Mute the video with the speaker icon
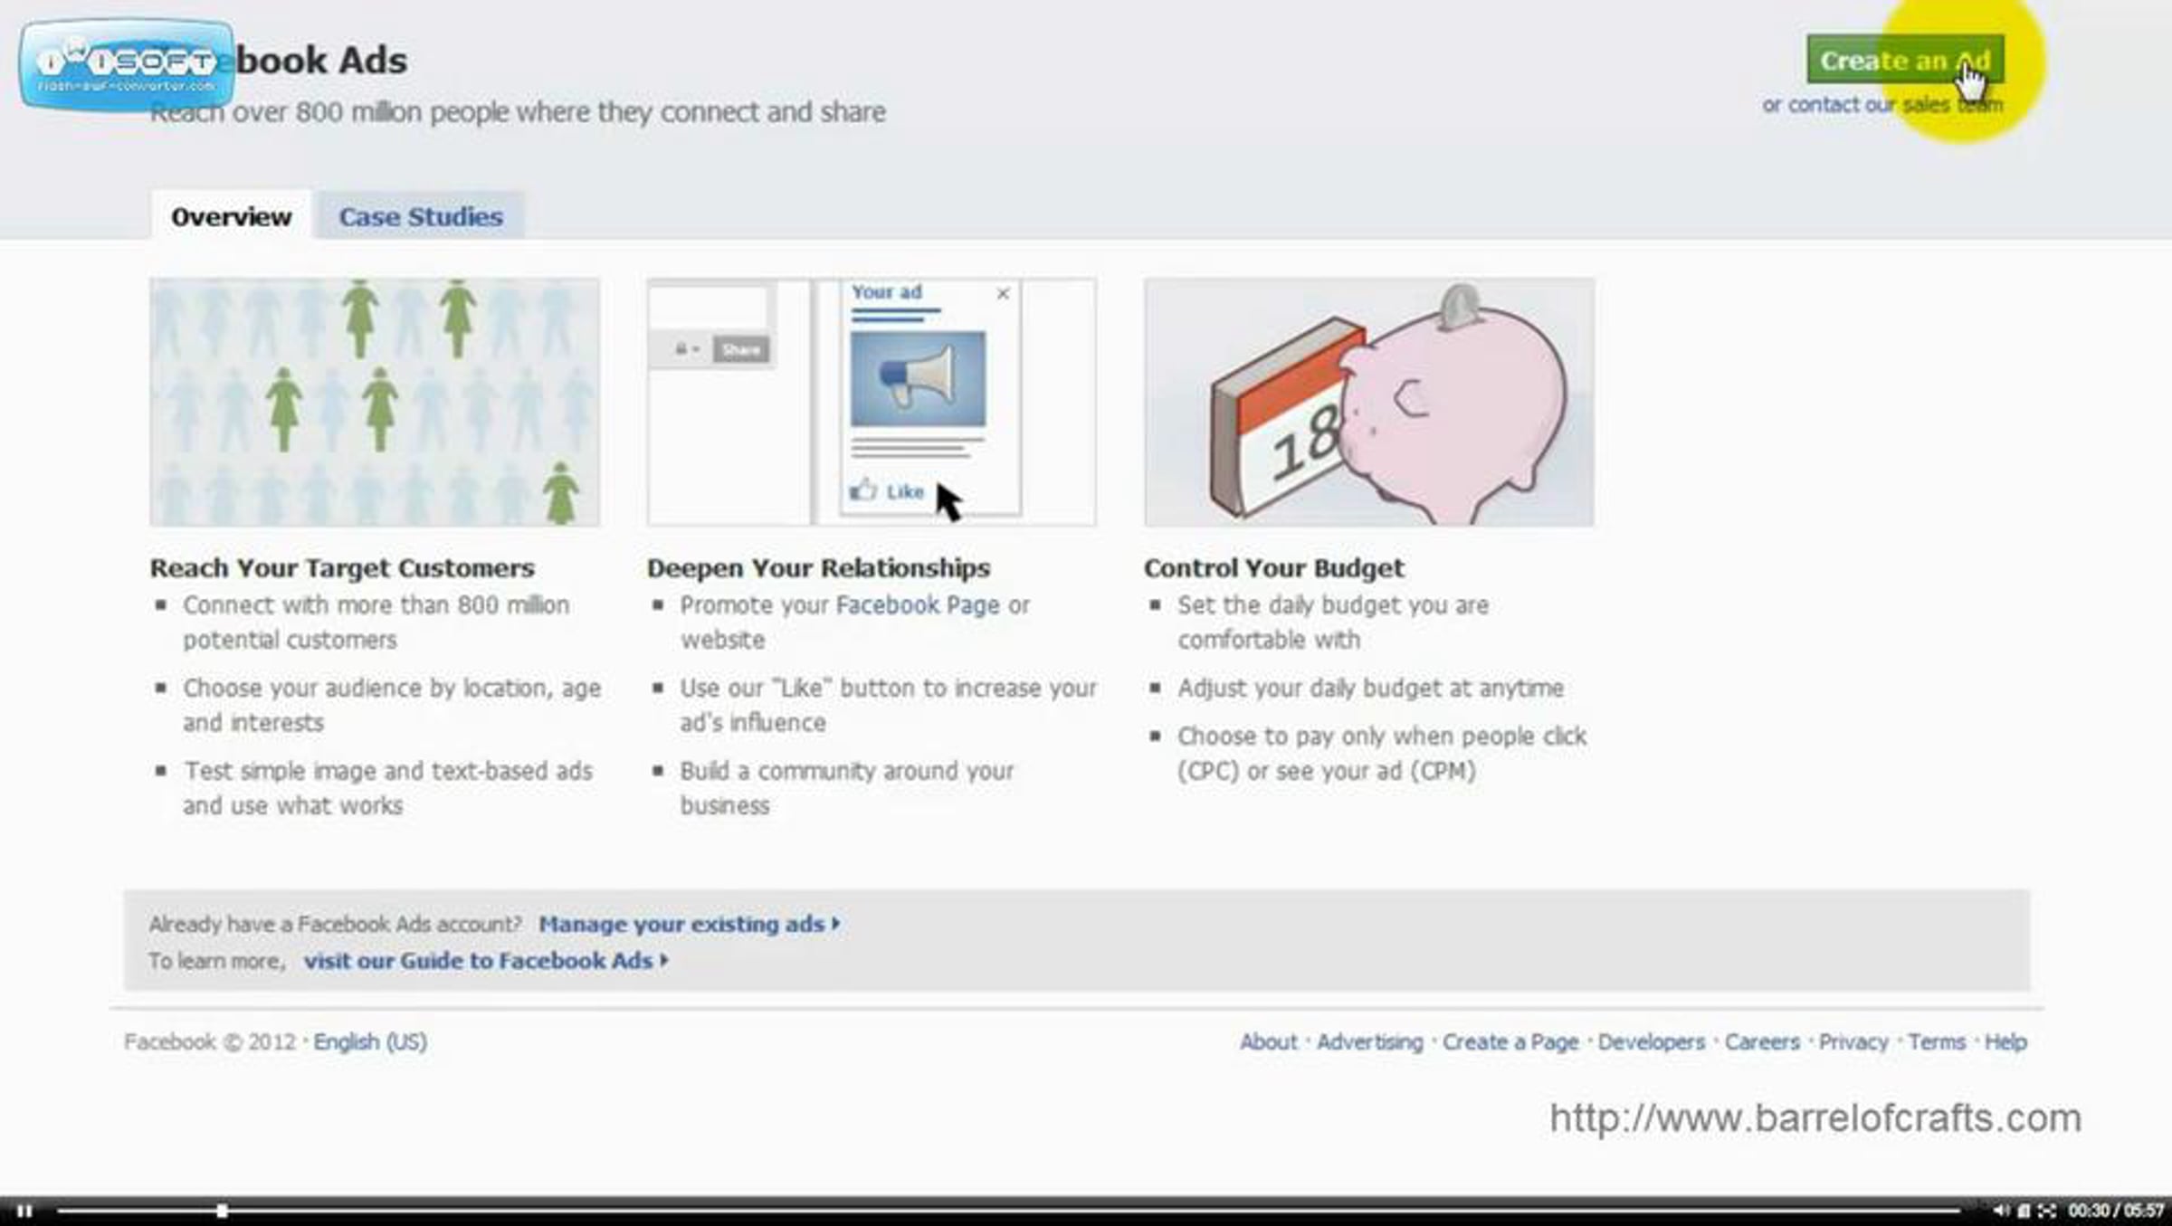 (x=2000, y=1211)
